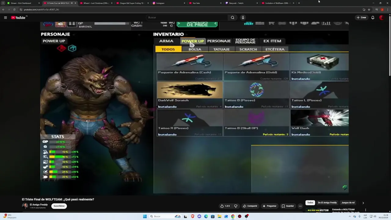Screen dimensions: 391x220
Task: Like the video with thumbs up
Action: (225, 206)
